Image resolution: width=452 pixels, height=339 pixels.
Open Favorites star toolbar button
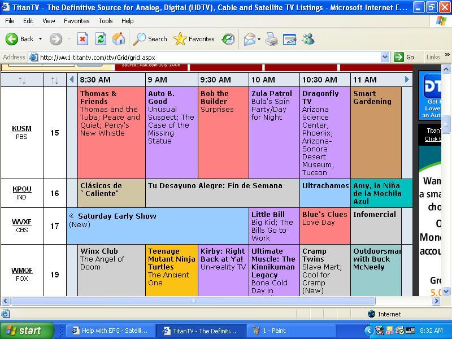194,39
